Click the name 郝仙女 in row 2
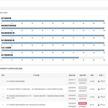The image size is (108, 108). click(103, 89)
